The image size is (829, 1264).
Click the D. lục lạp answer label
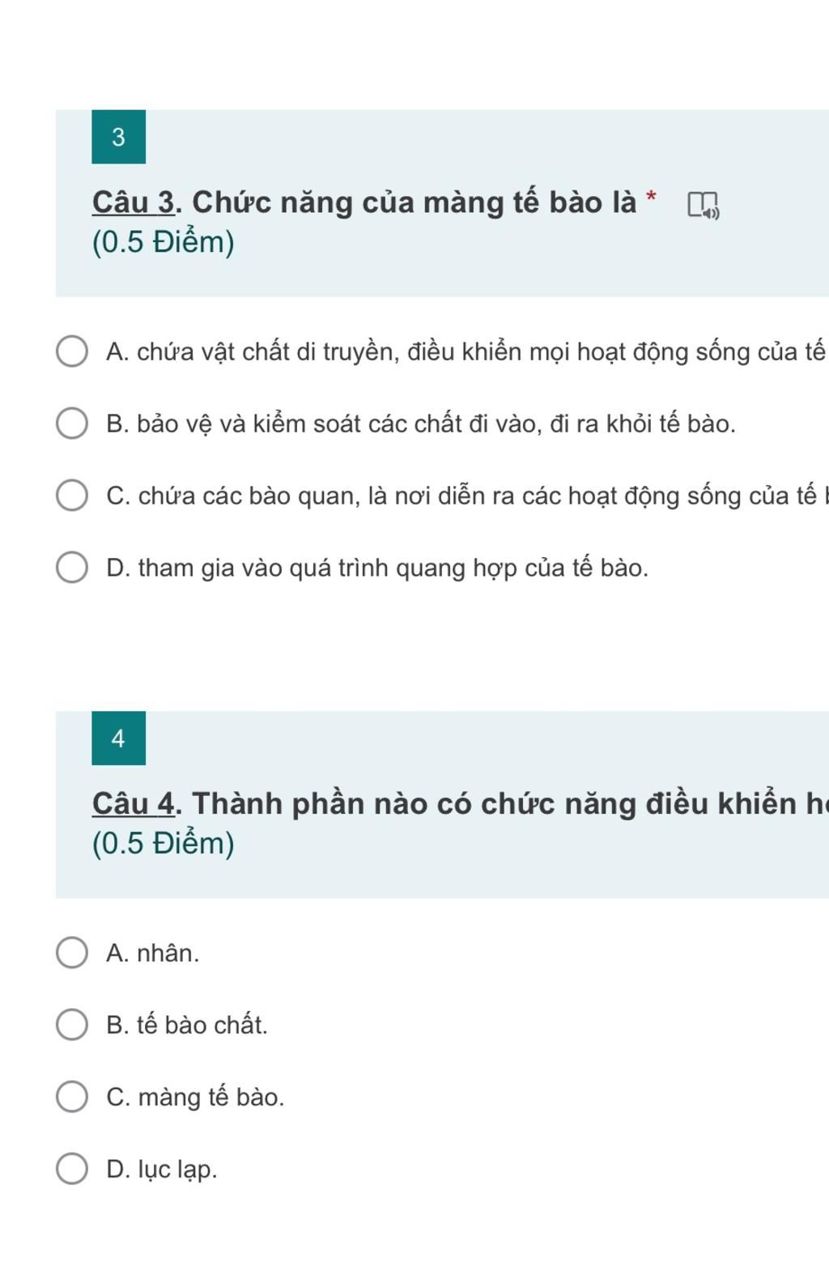162,1170
